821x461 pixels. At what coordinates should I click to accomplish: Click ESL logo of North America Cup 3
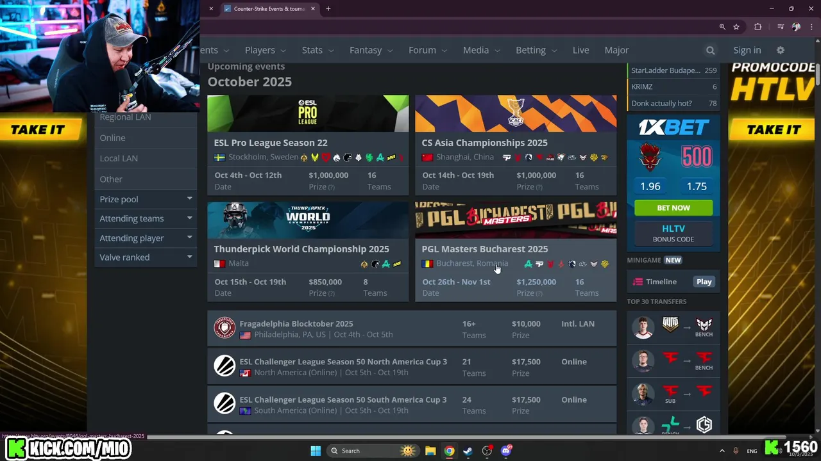coord(224,366)
